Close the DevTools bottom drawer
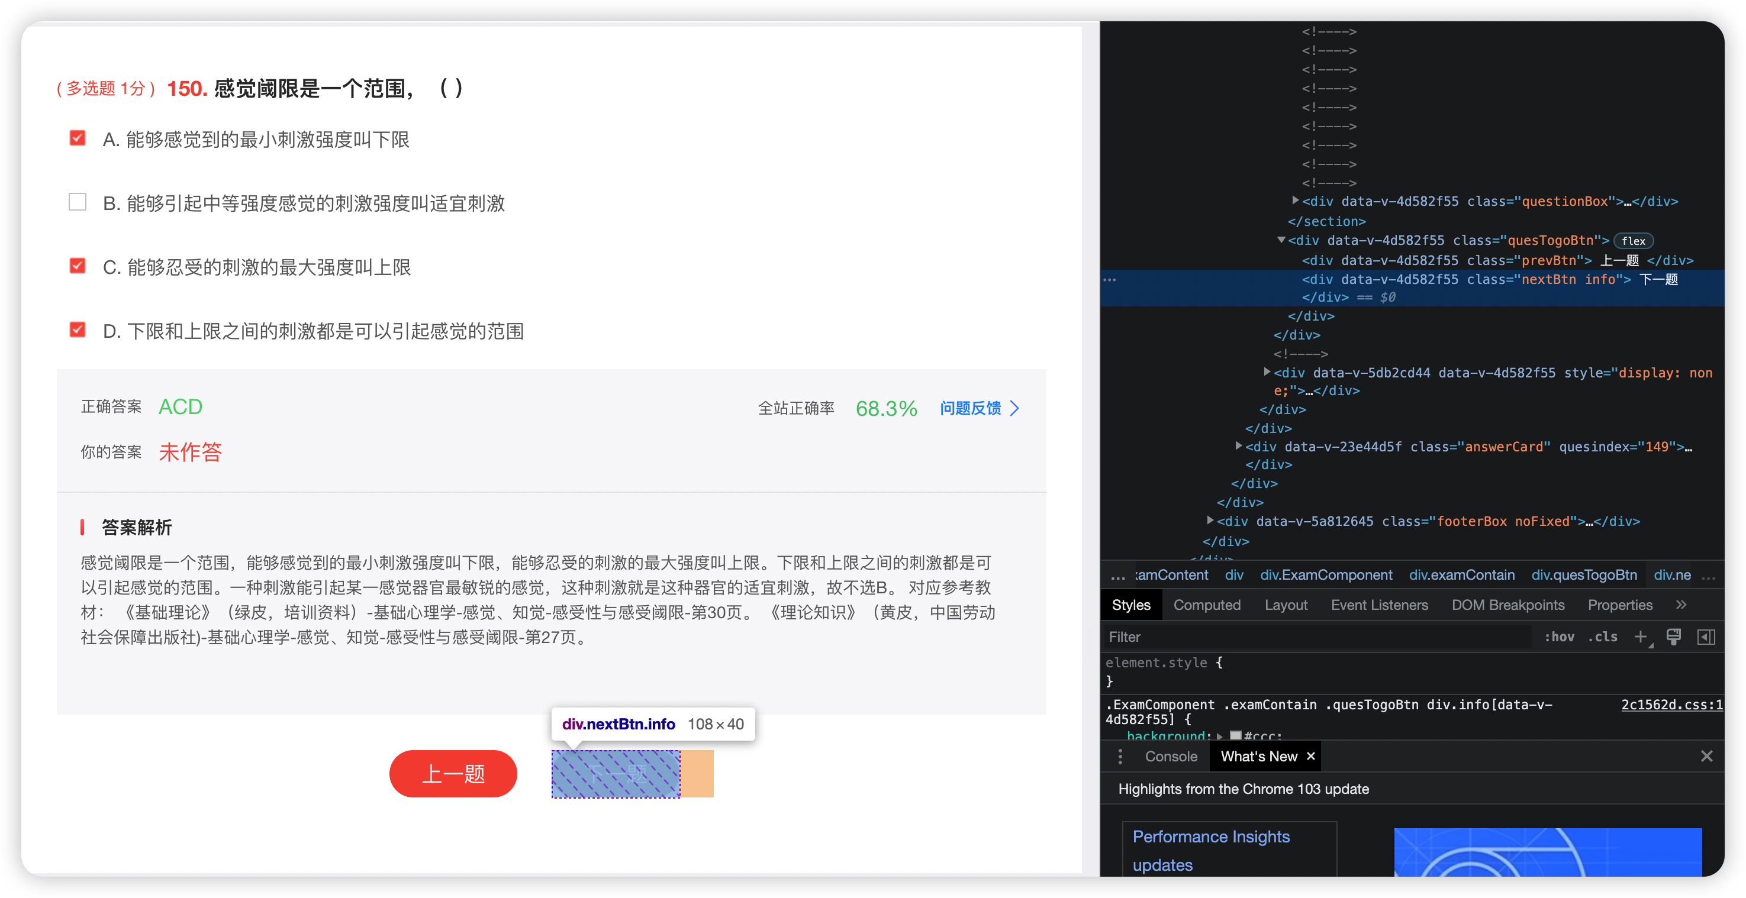Image resolution: width=1746 pixels, height=898 pixels. (1706, 757)
